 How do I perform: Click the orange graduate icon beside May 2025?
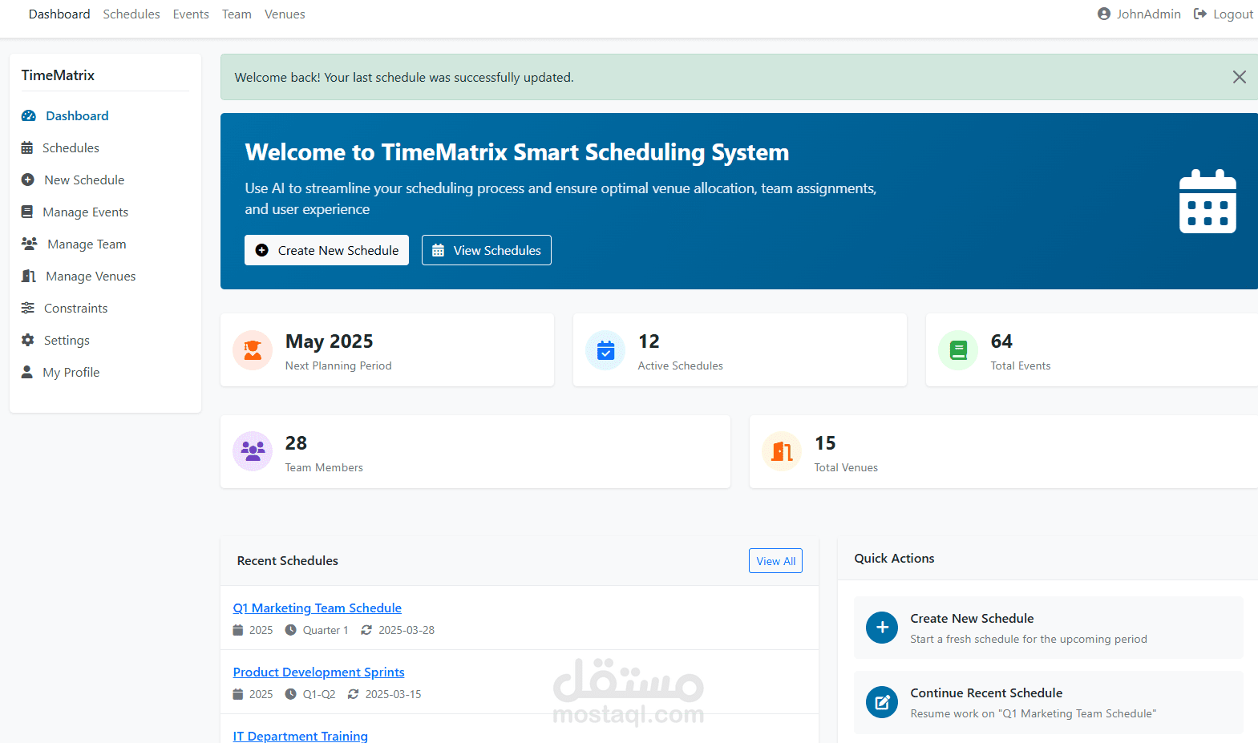click(x=253, y=350)
